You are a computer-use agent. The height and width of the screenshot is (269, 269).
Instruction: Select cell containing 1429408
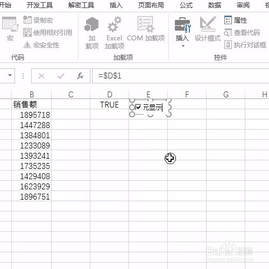[32, 176]
